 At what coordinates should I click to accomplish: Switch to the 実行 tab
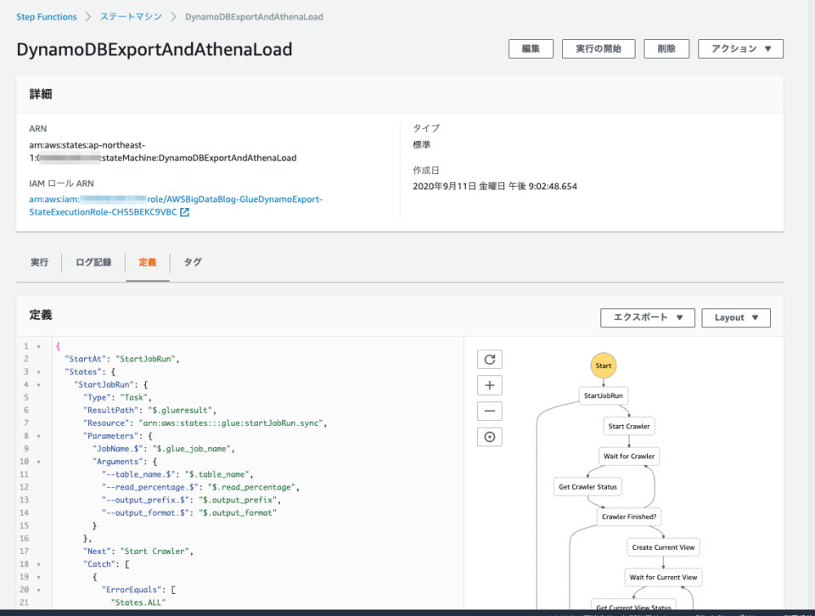[x=39, y=262]
